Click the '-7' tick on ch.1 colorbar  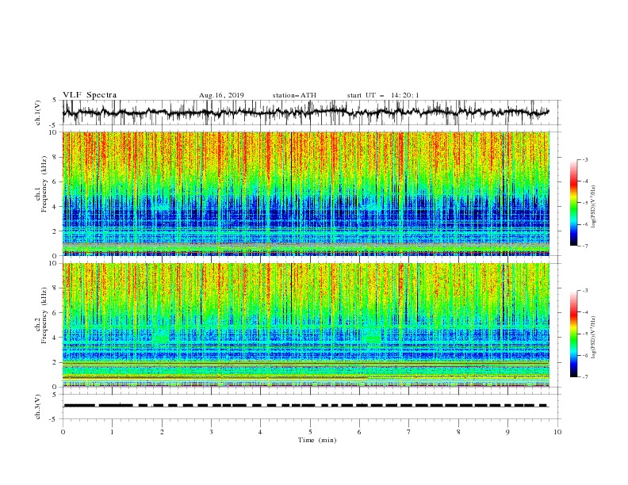[x=585, y=246]
